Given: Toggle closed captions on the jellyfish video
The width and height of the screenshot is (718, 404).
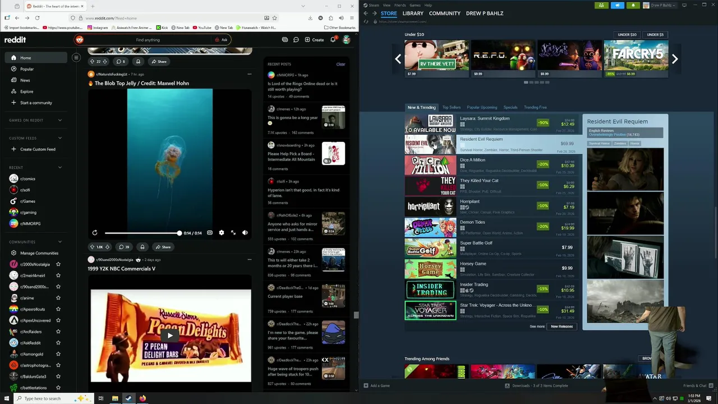Looking at the screenshot, I should coord(210,233).
